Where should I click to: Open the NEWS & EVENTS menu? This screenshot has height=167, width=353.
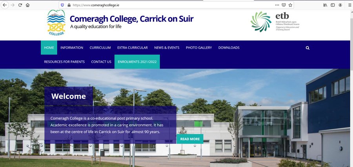[x=167, y=48]
